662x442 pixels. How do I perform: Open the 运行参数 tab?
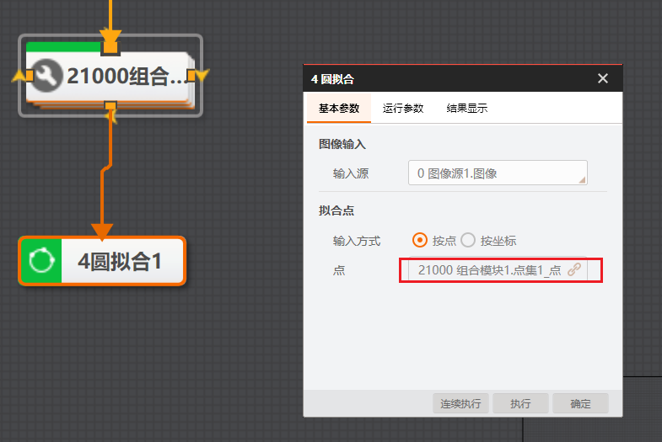pyautogui.click(x=403, y=109)
